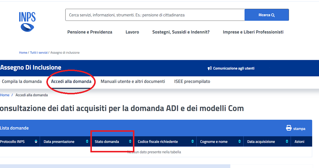Open the Lavoro menu
This screenshot has height=168, width=319.
point(132,32)
